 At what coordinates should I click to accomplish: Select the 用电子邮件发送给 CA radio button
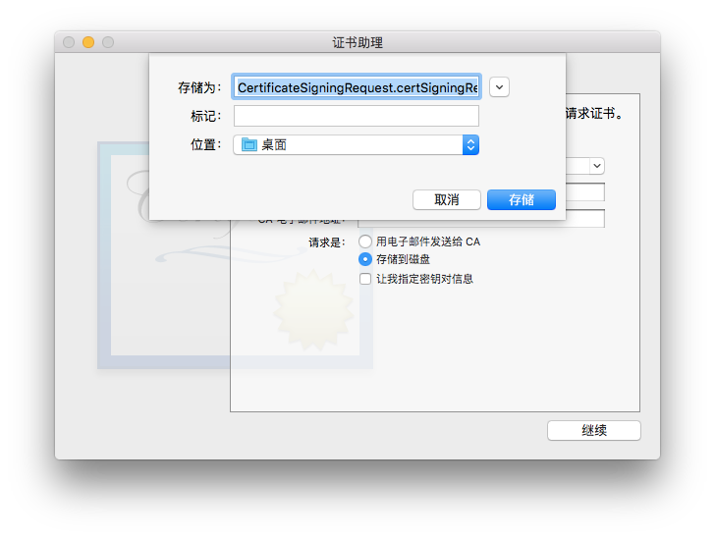click(364, 242)
